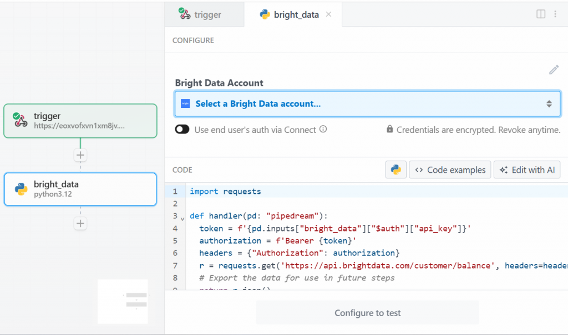
Task: Open the three-dot overflow menu
Action: [556, 14]
